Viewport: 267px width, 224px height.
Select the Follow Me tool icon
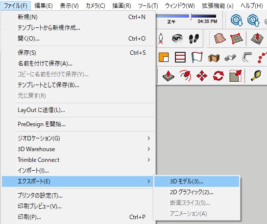pyautogui.click(x=185, y=76)
